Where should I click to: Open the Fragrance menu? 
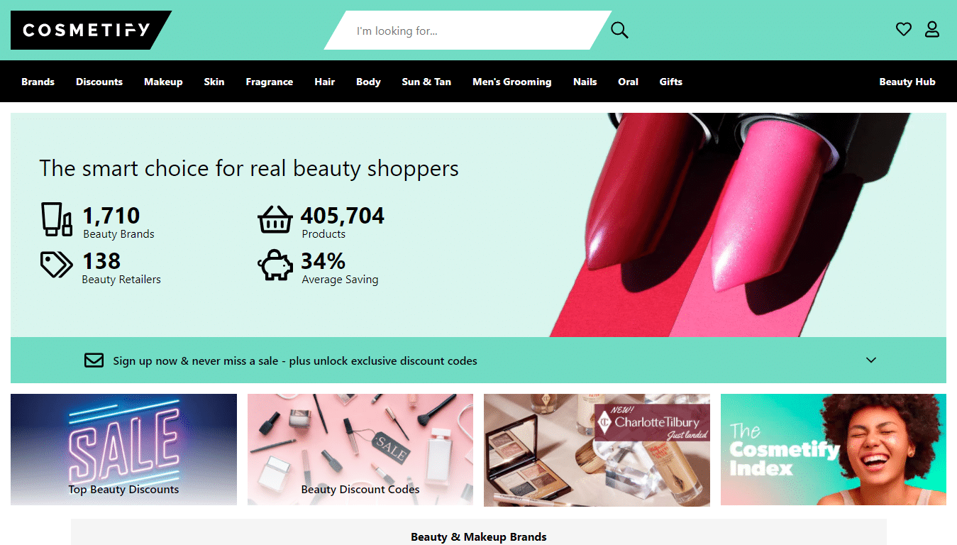(270, 82)
